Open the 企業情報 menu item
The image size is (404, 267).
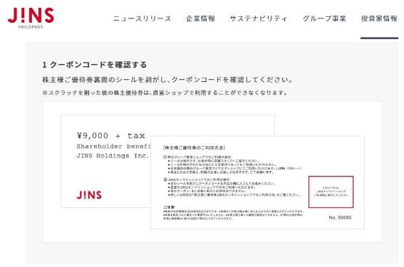pyautogui.click(x=201, y=19)
